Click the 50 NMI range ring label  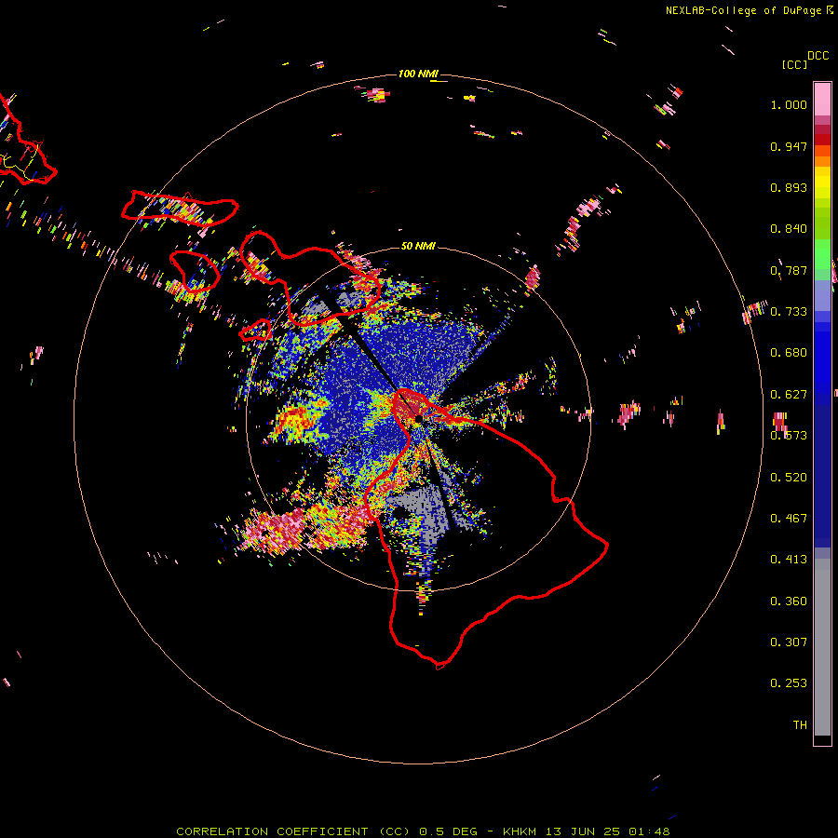pyautogui.click(x=418, y=246)
